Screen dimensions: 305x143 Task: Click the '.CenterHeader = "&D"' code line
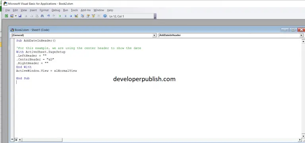click(x=35, y=59)
